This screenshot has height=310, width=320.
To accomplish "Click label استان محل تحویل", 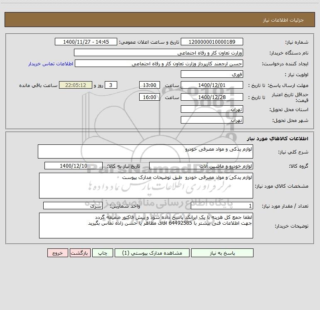I will pyautogui.click(x=289, y=110).
